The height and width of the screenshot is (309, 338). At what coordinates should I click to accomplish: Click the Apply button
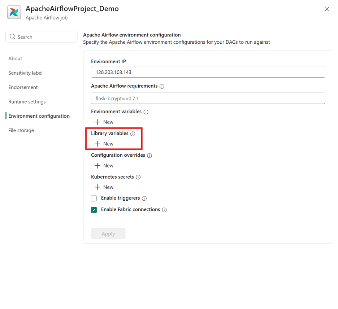(x=108, y=234)
